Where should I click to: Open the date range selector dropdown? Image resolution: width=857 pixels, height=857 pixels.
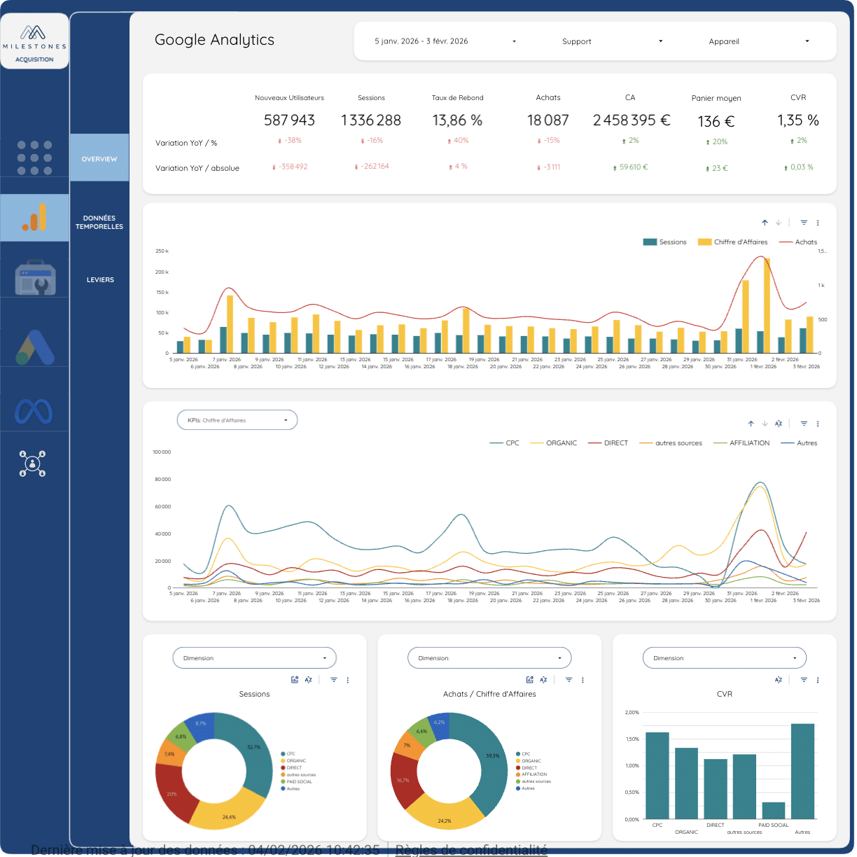[441, 41]
